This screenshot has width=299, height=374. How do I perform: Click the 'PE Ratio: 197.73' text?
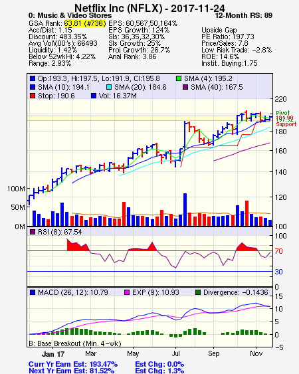pos(228,37)
